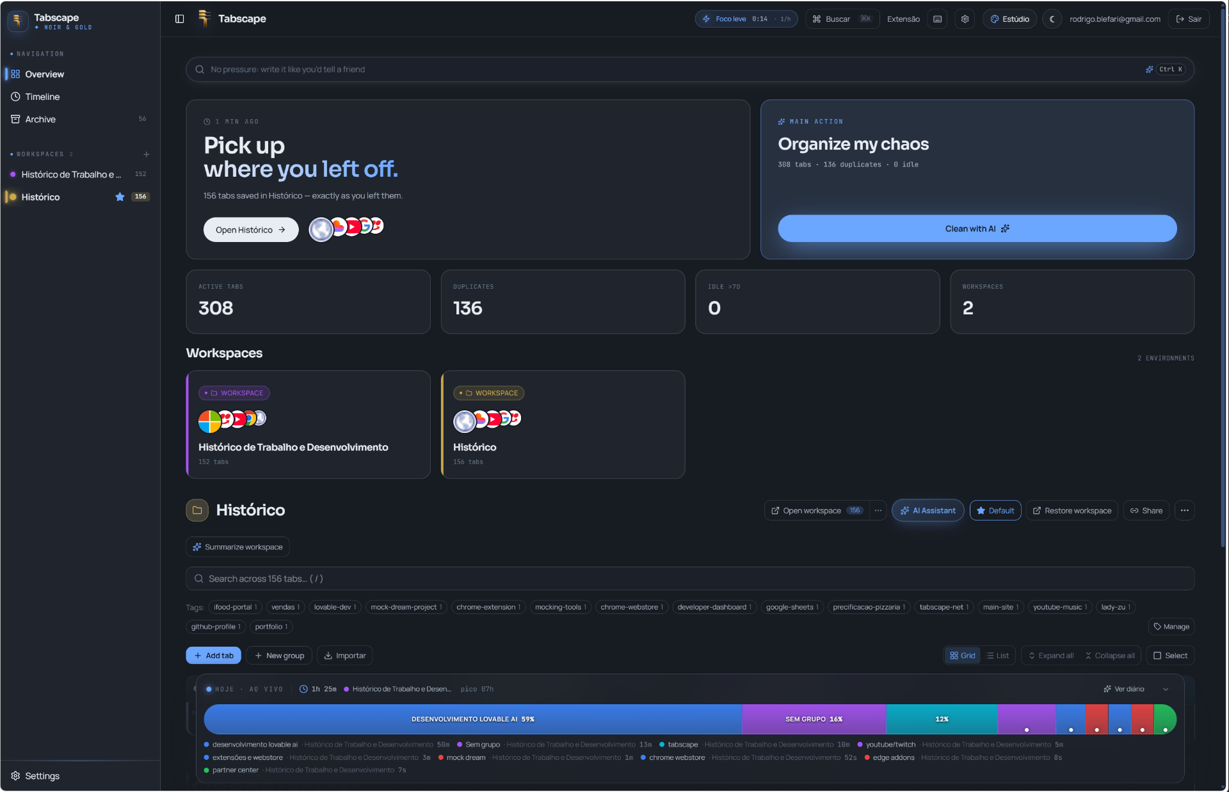Click Extensão link in header
The width and height of the screenshot is (1229, 792).
(903, 19)
